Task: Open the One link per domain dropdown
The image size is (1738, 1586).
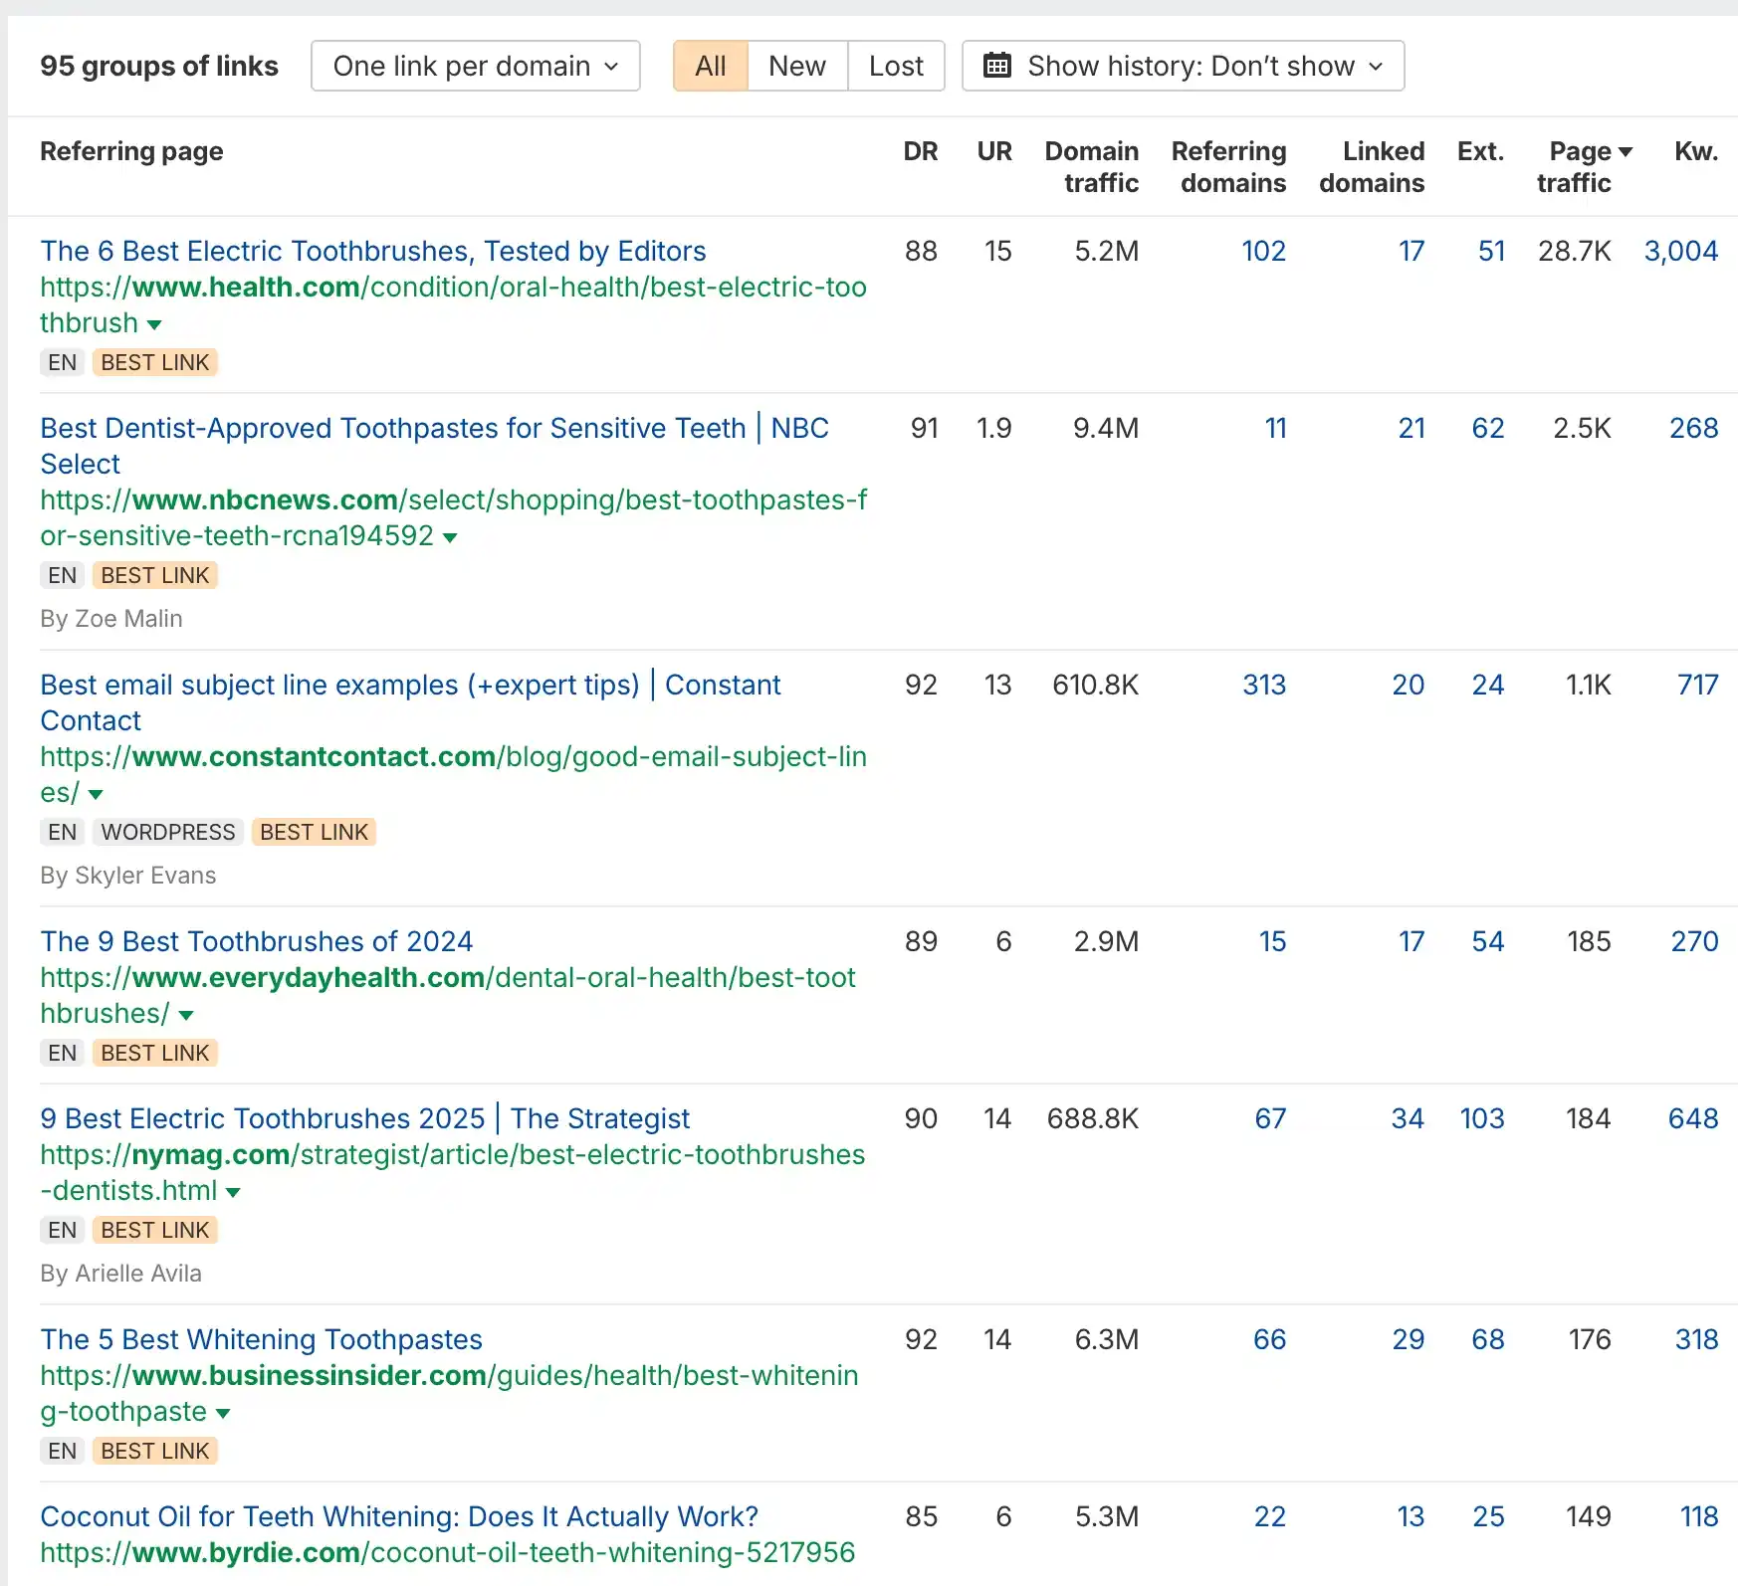Action: 475,66
